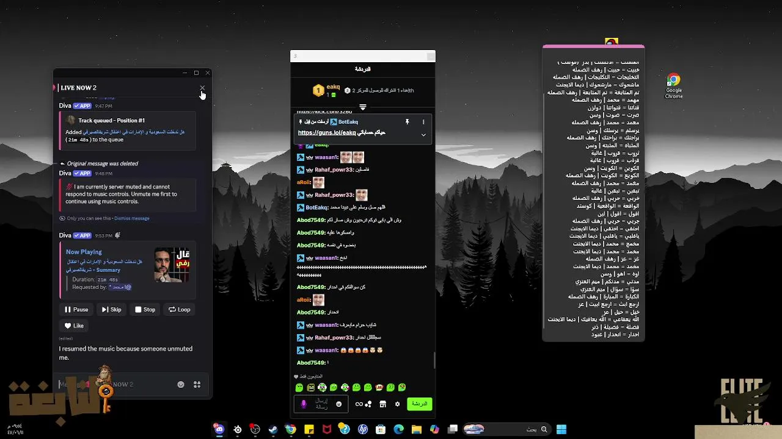
Task: Click the taskbar search box
Action: 506,429
